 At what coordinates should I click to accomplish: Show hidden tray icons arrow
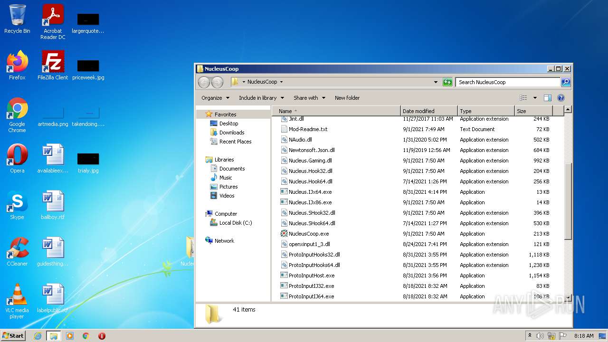click(530, 336)
